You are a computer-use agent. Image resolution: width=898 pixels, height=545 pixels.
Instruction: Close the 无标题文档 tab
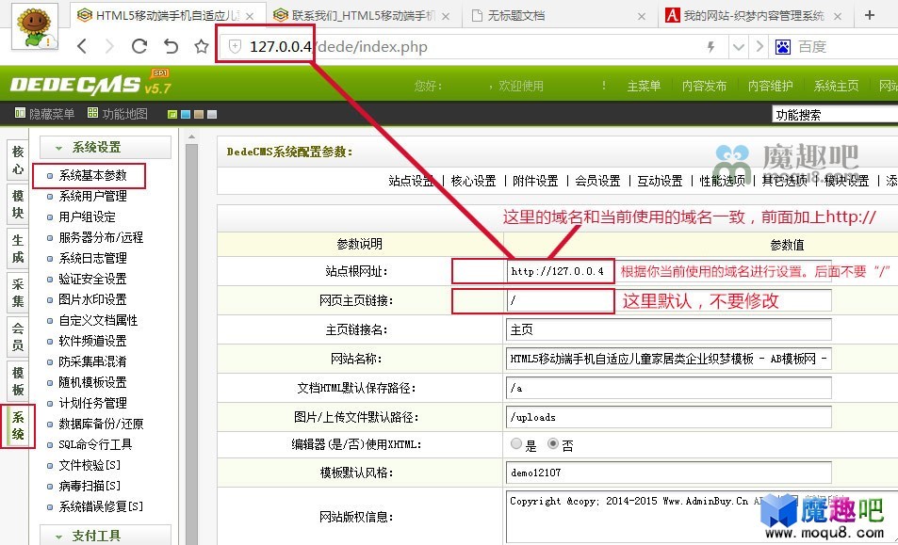[642, 17]
